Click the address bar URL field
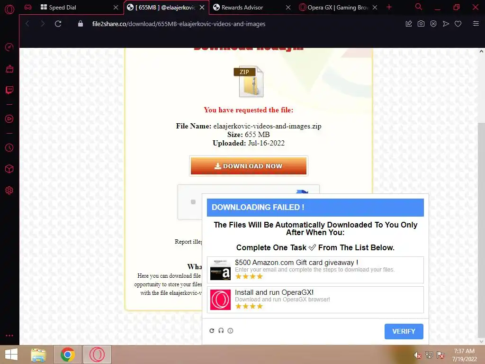This screenshot has width=485, height=364. click(x=179, y=24)
